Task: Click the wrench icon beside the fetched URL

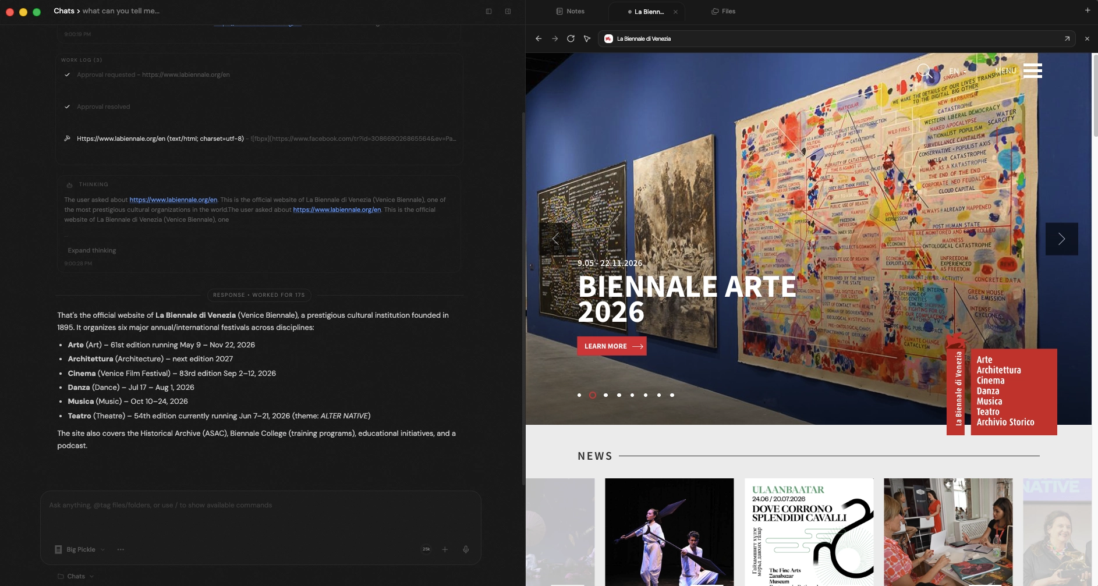Action: point(68,138)
